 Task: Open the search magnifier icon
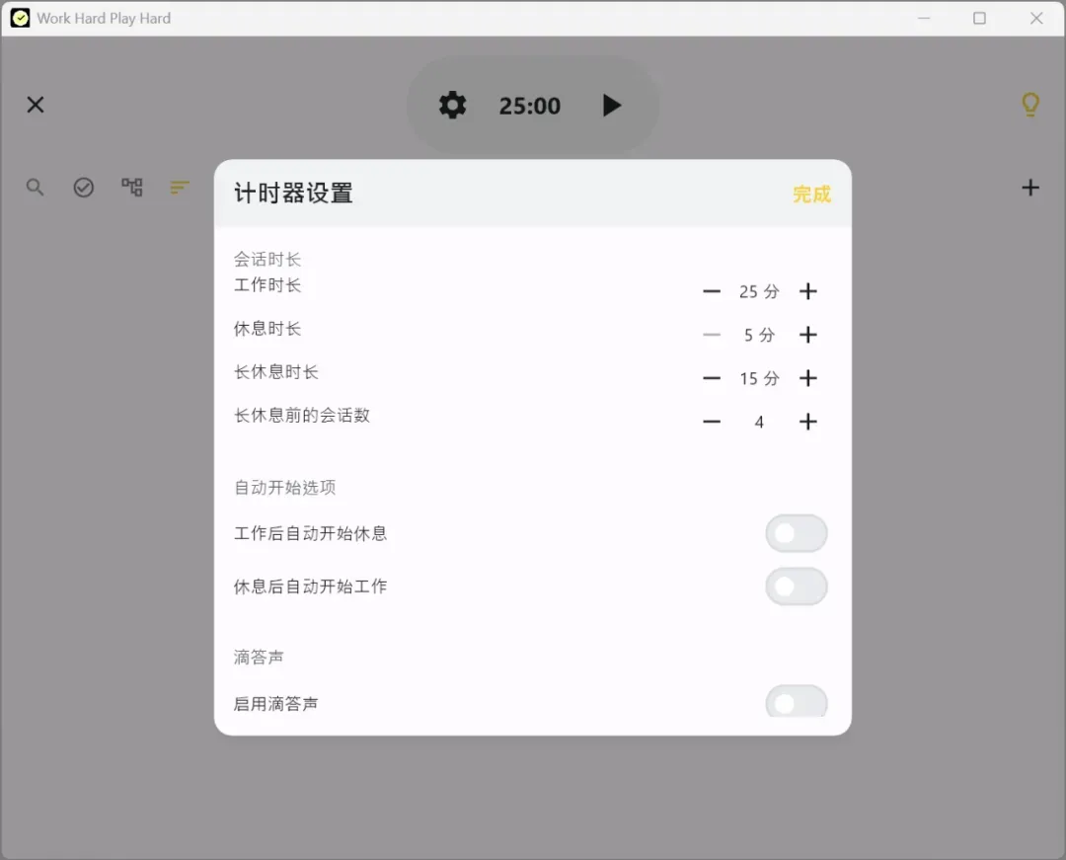point(36,187)
